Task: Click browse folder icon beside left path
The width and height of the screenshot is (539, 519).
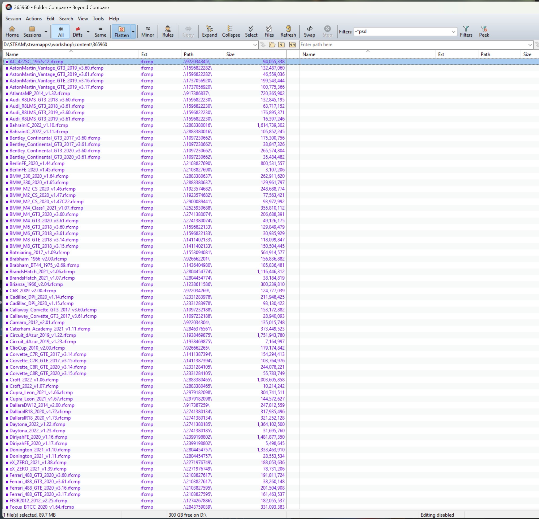Action: coord(272,45)
